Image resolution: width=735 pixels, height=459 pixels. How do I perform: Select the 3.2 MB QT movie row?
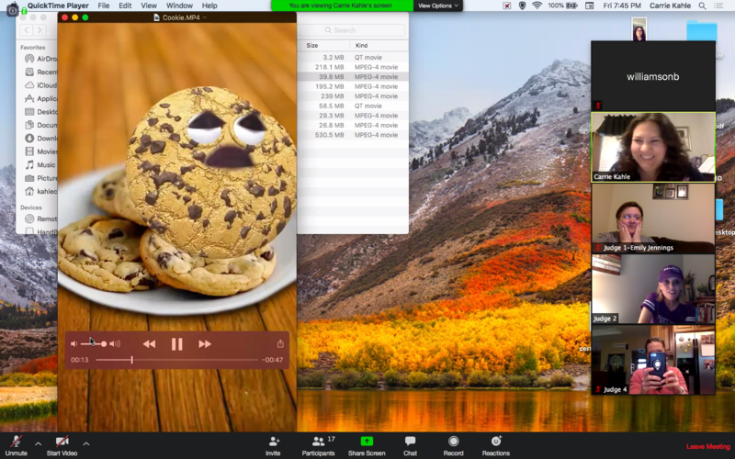(353, 57)
